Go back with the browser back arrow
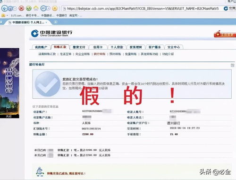 pos(5,9)
